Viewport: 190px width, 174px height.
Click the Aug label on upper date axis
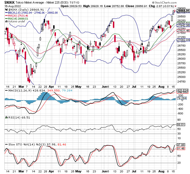(161, 87)
